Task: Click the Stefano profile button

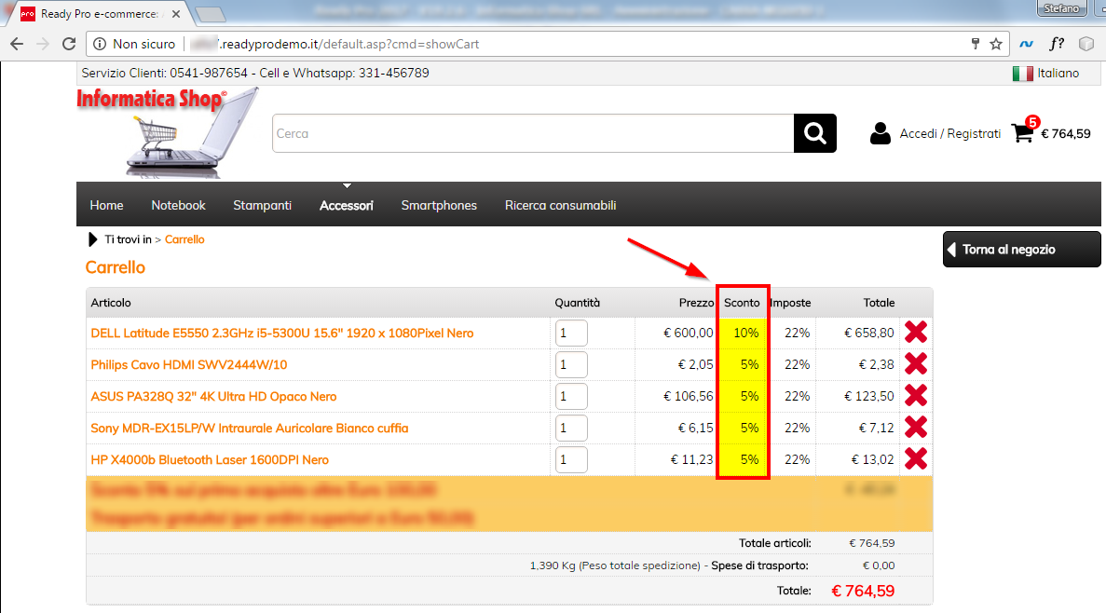Action: point(1061,8)
